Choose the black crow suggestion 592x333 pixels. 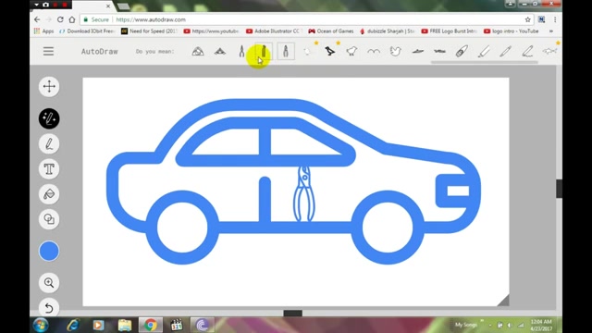(x=329, y=51)
